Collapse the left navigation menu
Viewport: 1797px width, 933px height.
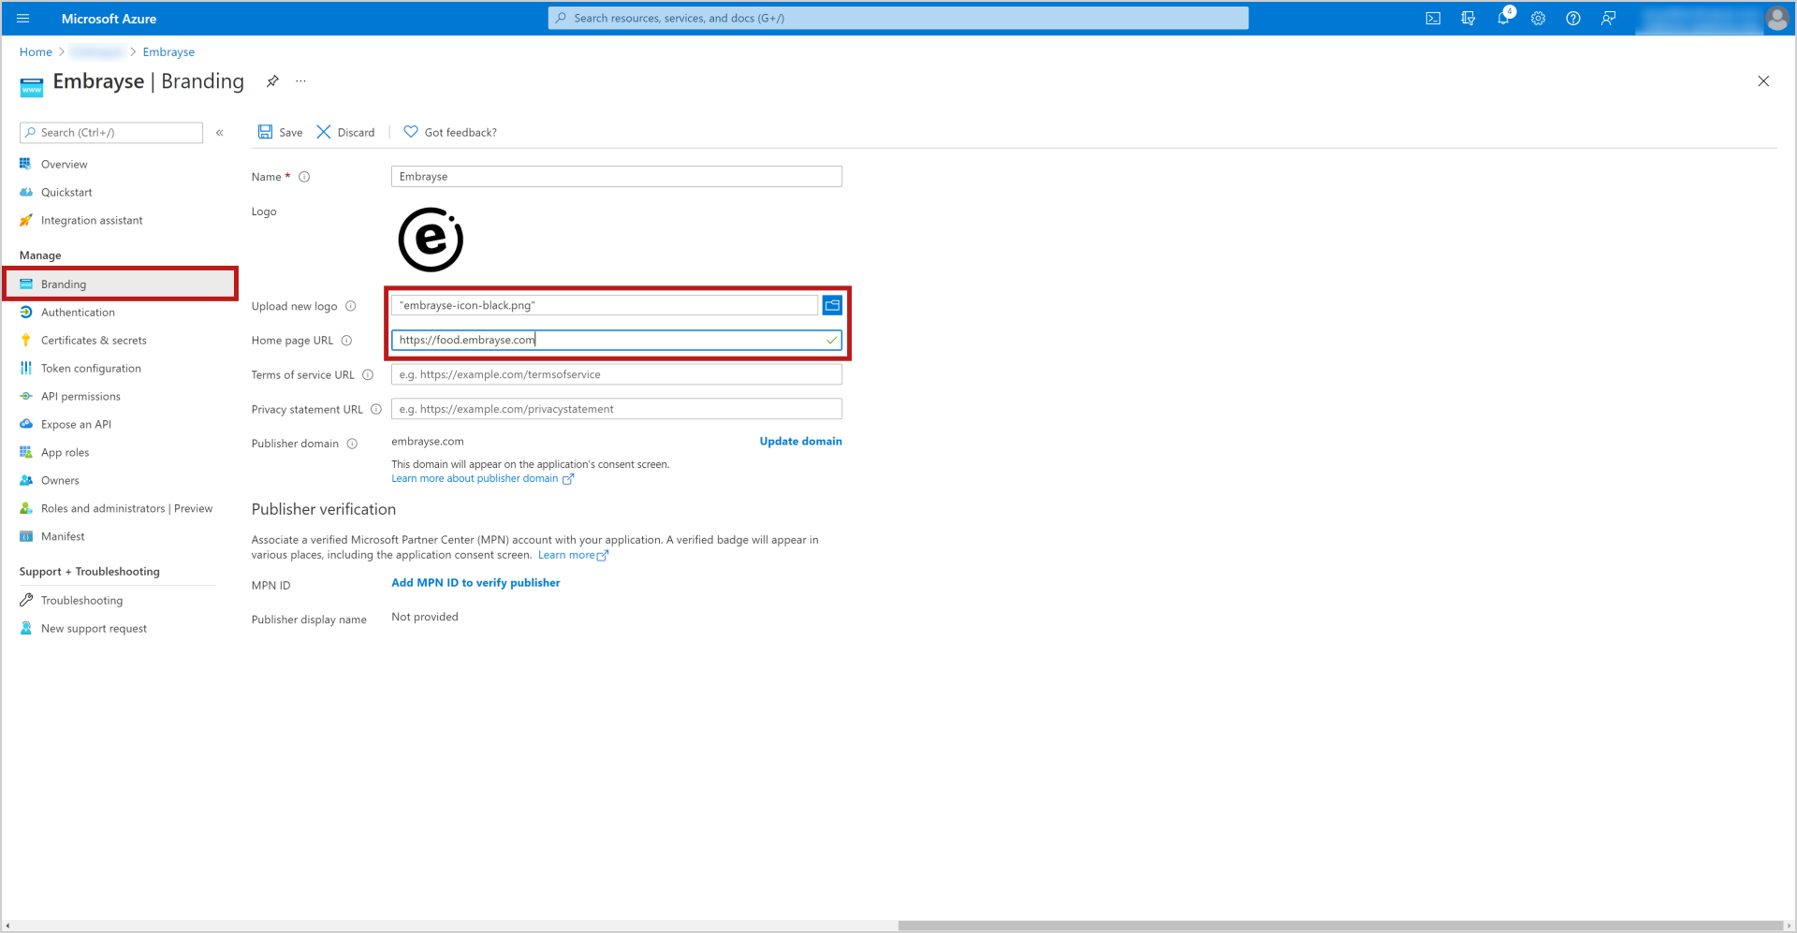point(220,133)
